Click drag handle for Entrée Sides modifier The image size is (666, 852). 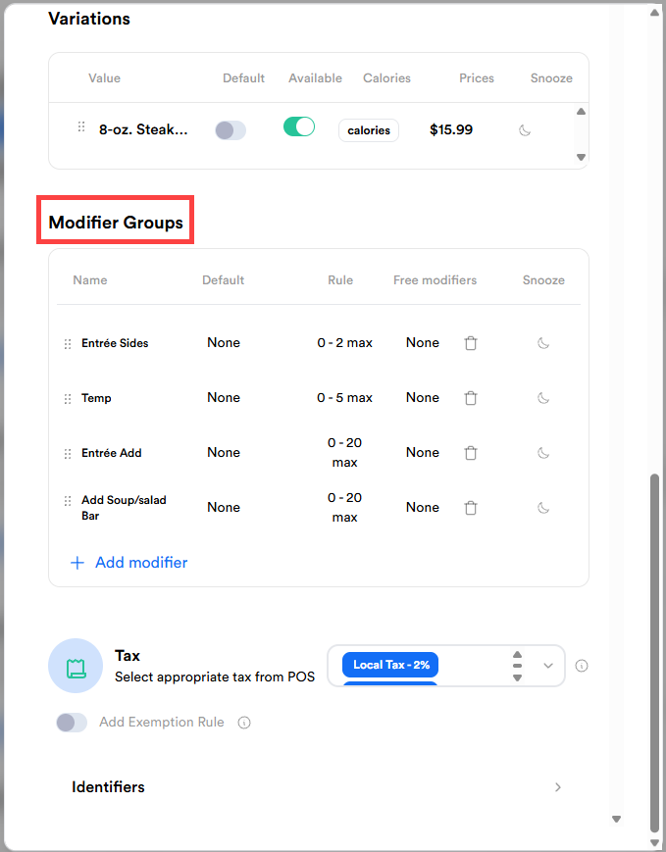click(x=68, y=344)
